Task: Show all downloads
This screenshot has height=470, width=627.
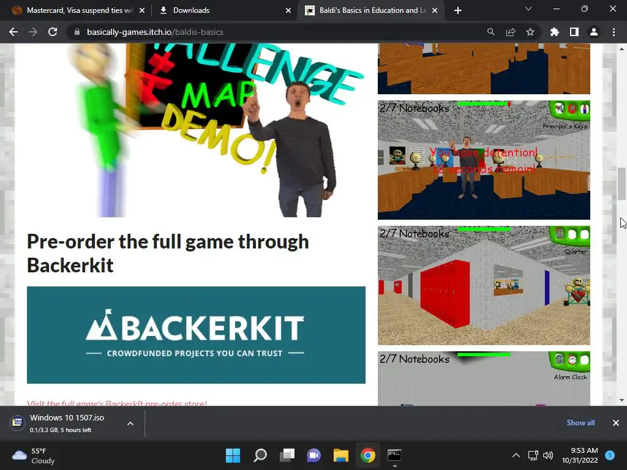Action: click(x=580, y=423)
